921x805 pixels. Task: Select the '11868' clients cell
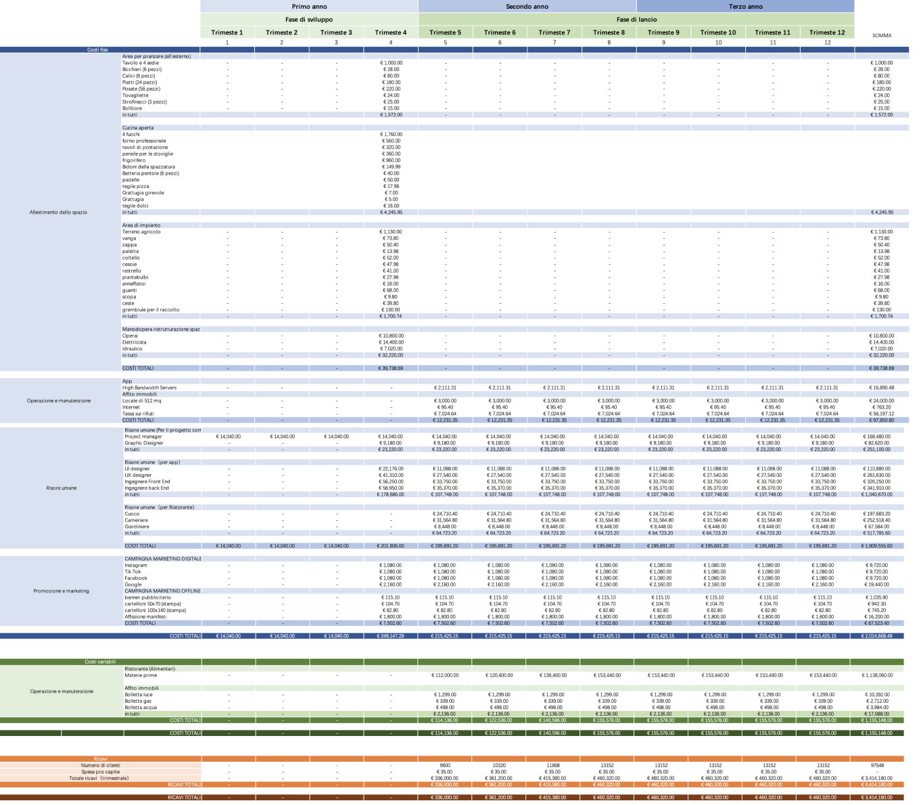pyautogui.click(x=553, y=765)
